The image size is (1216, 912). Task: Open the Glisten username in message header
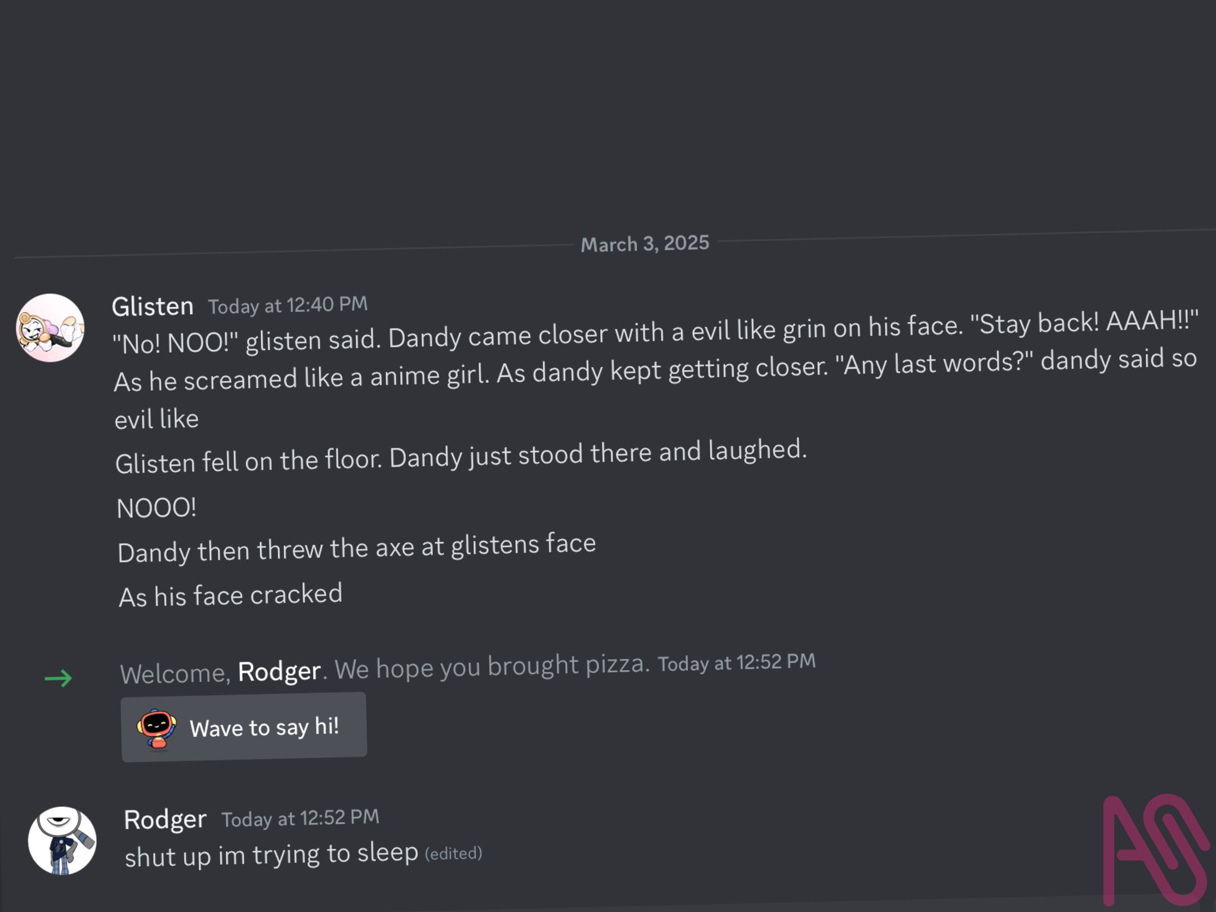153,307
